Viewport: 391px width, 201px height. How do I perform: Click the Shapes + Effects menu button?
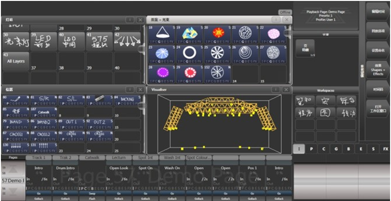coord(378,70)
